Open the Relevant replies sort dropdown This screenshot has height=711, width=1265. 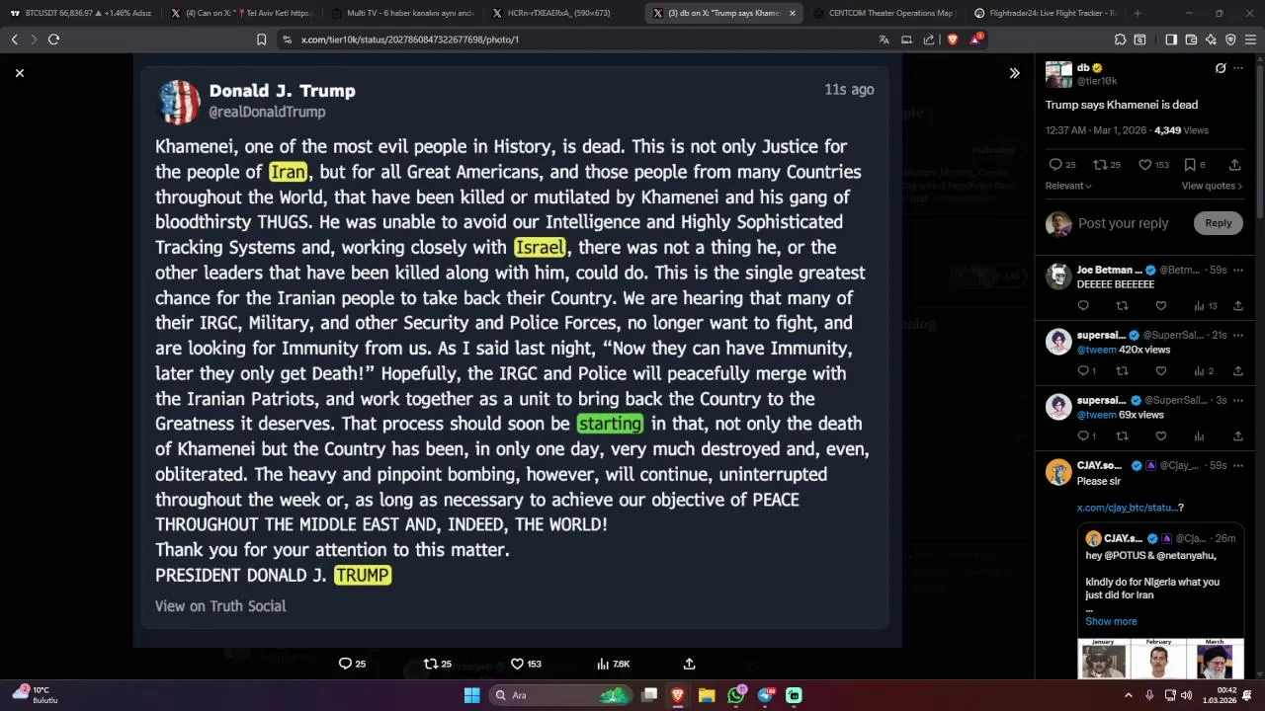(x=1068, y=186)
